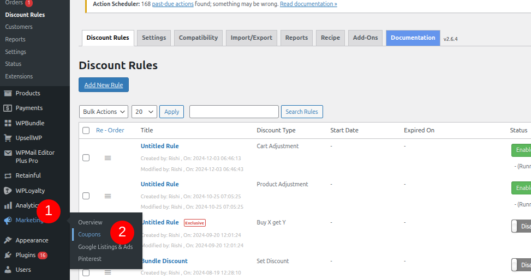Tick the checkbox for Cart Adjustment rule
Image resolution: width=531 pixels, height=280 pixels.
pyautogui.click(x=86, y=158)
